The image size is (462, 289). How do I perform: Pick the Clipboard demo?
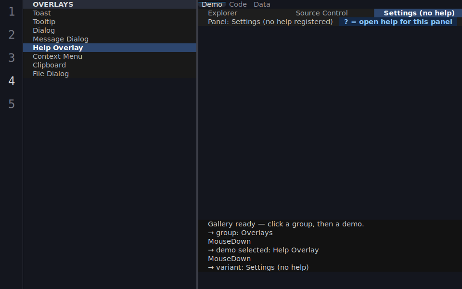tap(110, 65)
